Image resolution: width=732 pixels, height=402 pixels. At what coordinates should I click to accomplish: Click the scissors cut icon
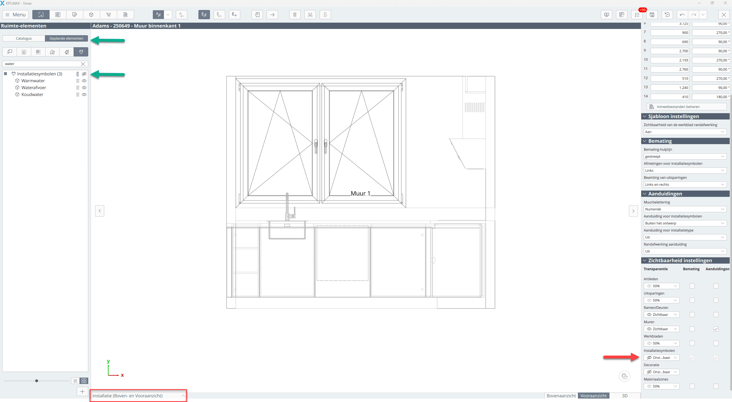310,15
